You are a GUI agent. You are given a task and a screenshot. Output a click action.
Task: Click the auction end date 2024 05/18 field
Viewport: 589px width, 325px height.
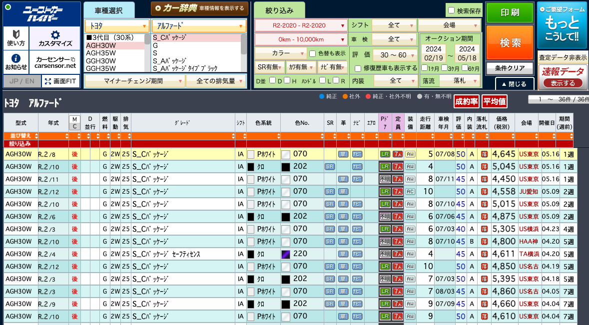point(467,53)
